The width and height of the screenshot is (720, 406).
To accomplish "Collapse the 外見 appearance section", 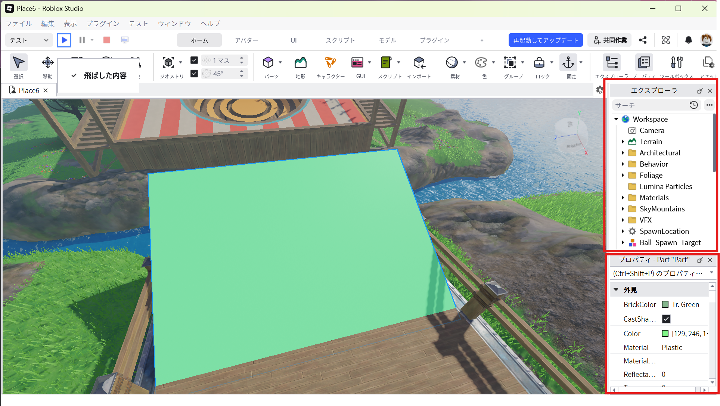I will point(616,289).
